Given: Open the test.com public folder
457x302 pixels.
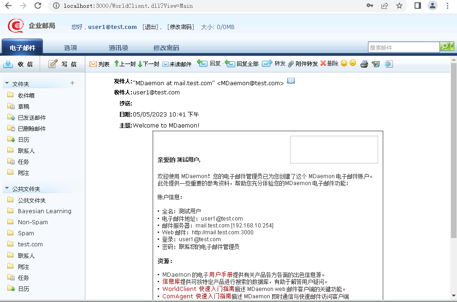Looking at the screenshot, I should click(30, 244).
